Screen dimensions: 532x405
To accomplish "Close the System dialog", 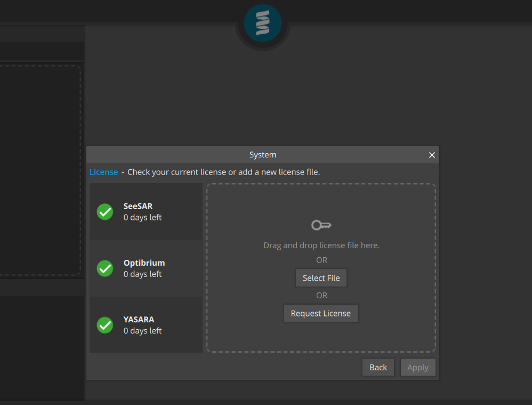I will coord(432,155).
